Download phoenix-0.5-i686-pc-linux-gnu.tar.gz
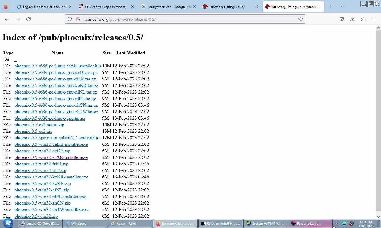381x228 pixels. (50, 118)
